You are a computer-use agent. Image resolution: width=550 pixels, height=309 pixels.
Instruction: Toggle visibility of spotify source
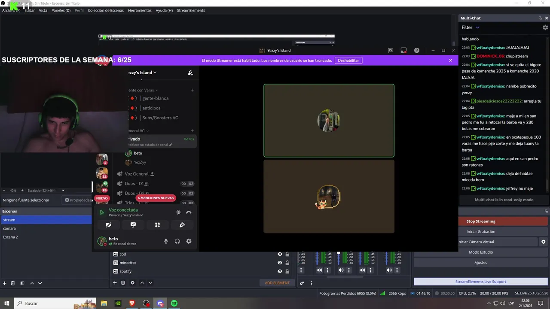(280, 271)
